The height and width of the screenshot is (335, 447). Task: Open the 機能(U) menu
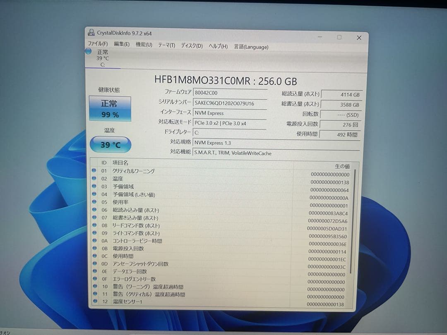144,45
